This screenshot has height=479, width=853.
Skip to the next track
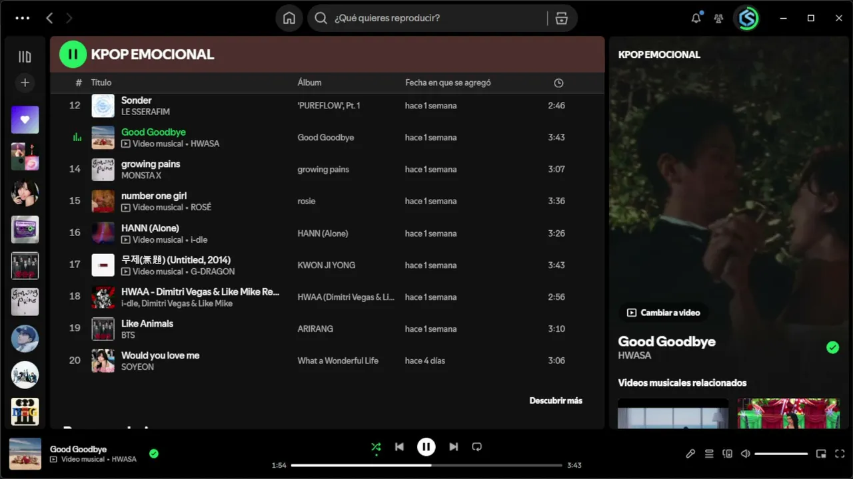(454, 447)
